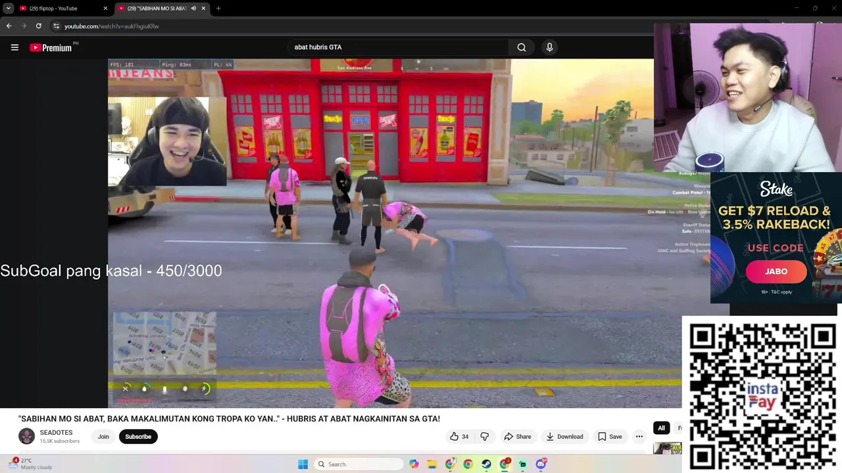842x473 pixels.
Task: Launch Steam from the taskbar
Action: 487,464
